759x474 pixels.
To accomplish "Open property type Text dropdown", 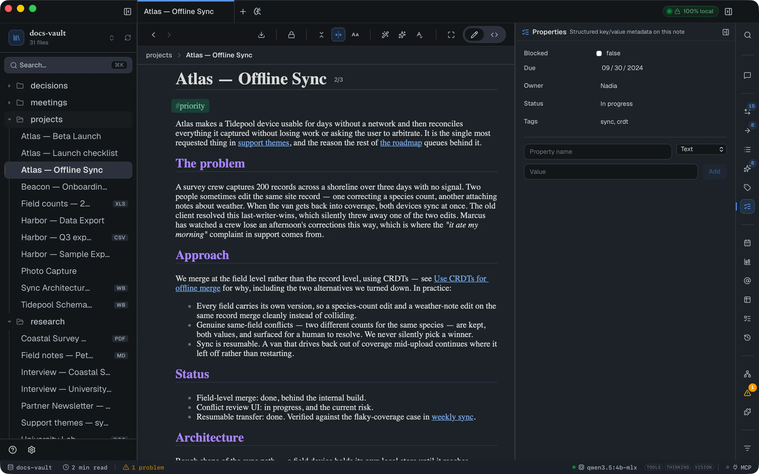I will 702,149.
